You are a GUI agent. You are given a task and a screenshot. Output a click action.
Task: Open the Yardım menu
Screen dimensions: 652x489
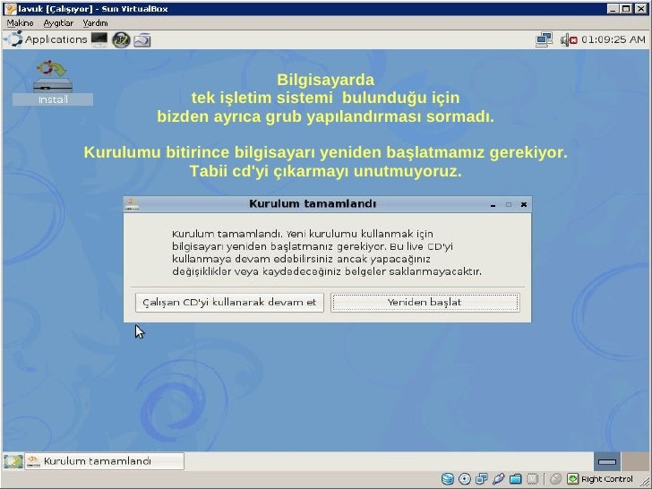pos(95,23)
